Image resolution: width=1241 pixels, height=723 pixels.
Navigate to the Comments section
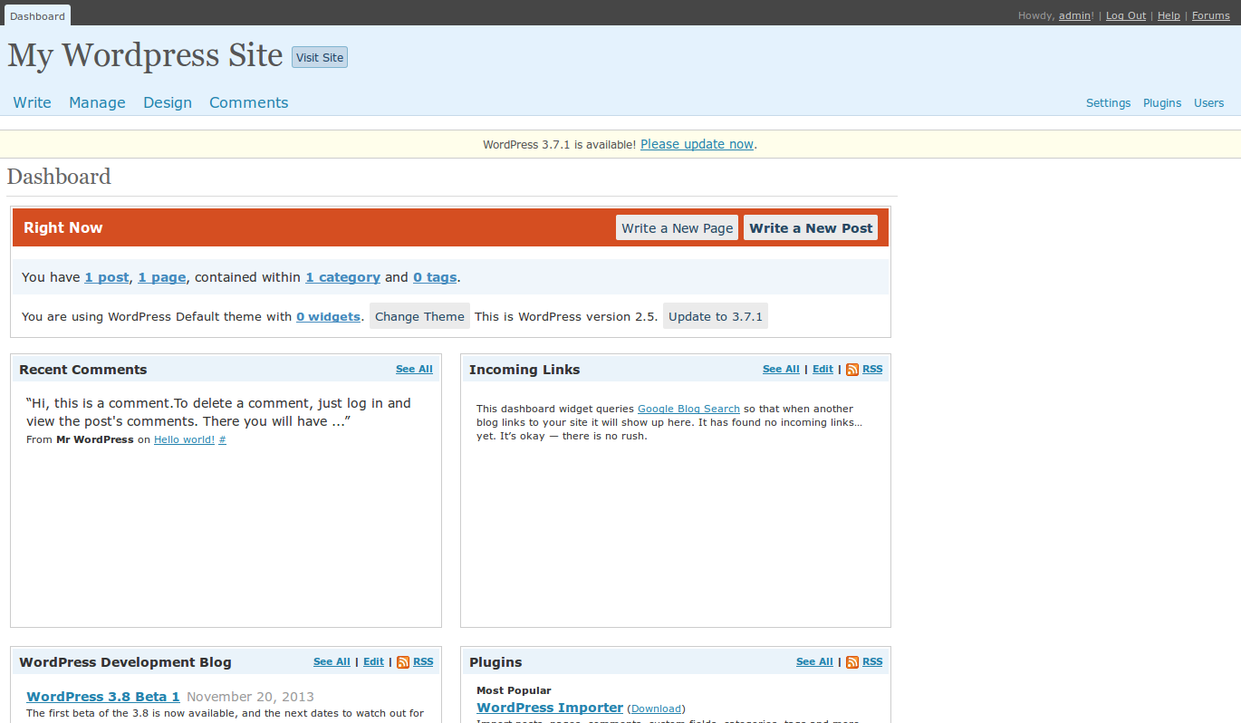(x=249, y=102)
